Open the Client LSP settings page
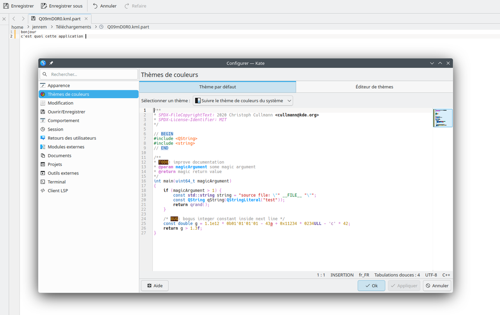Viewport: 500px width, 315px height. [x=89, y=191]
